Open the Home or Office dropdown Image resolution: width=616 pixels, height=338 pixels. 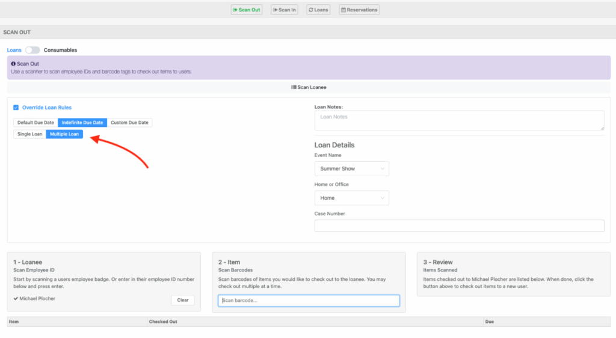click(351, 198)
